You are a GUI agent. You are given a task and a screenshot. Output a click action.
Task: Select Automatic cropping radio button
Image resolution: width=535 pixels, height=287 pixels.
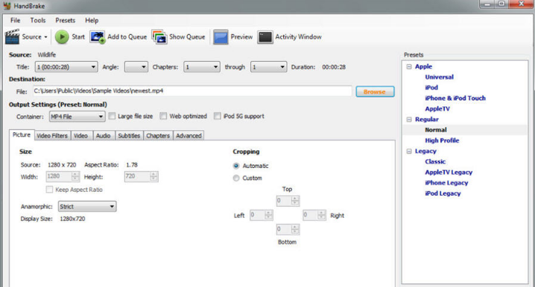click(x=235, y=166)
